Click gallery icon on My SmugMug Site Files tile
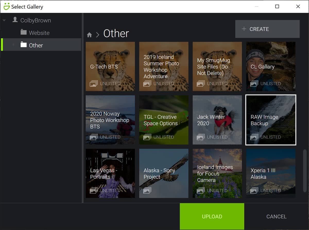 click(x=201, y=84)
